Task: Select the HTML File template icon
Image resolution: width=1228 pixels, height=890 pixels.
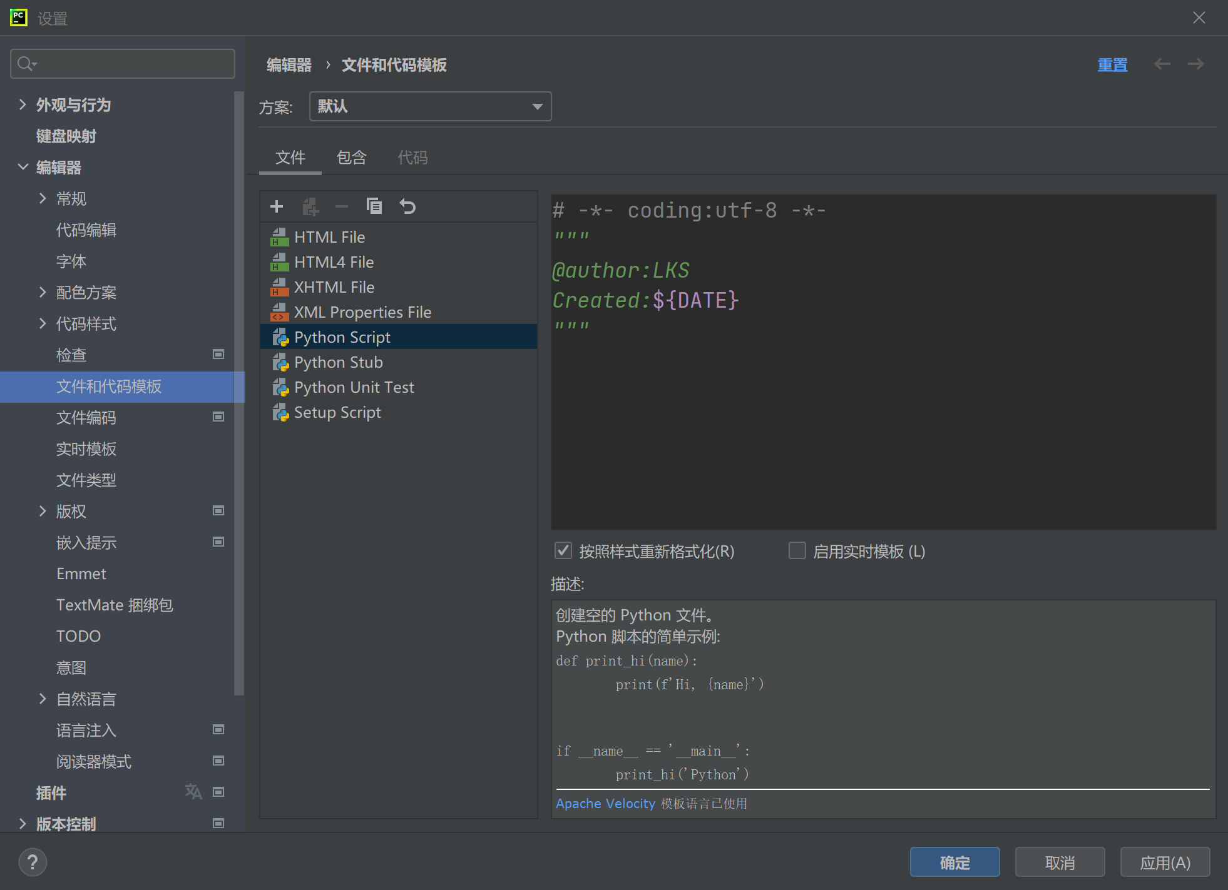Action: pos(280,236)
